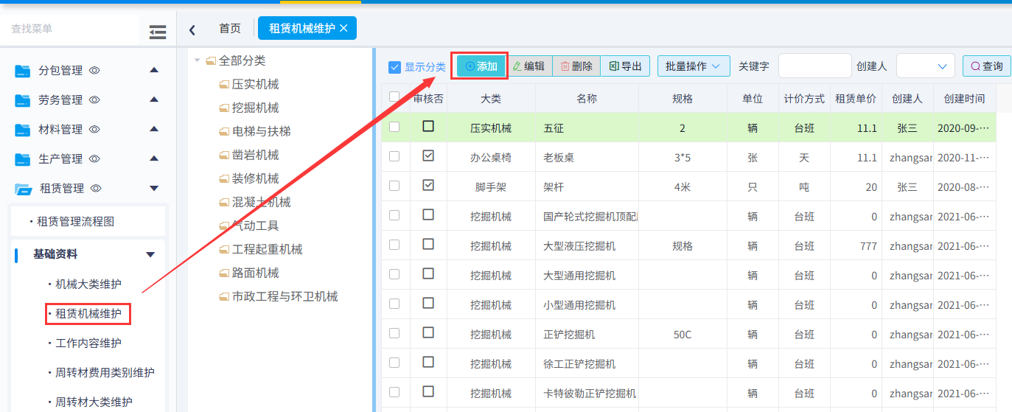Click the 777 price cell

click(x=856, y=245)
